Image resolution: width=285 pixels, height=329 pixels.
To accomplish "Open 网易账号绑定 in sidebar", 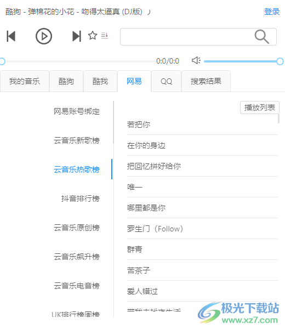I will coord(77,111).
